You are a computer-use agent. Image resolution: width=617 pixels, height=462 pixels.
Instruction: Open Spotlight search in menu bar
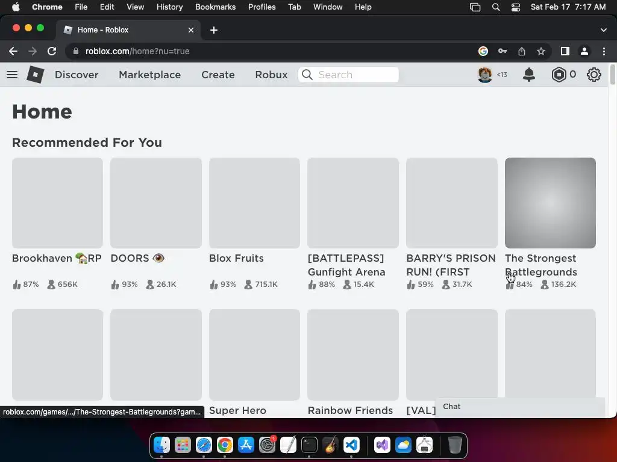(496, 7)
